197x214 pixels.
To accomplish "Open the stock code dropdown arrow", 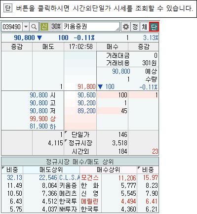I will point(26,27).
